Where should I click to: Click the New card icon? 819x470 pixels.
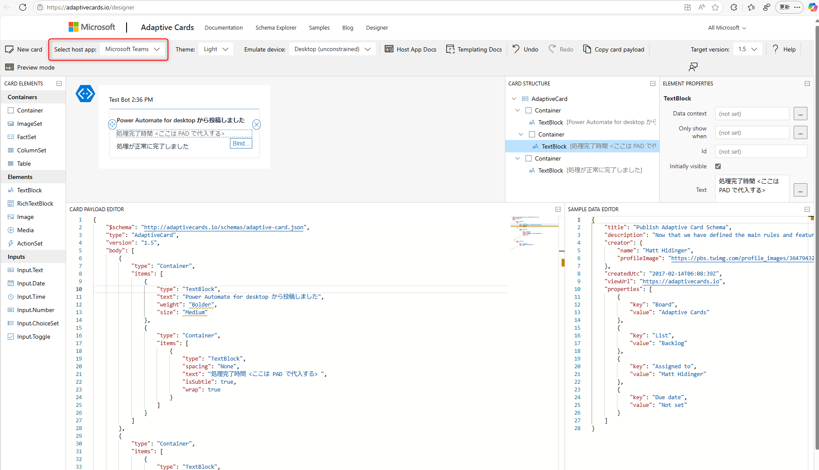(x=9, y=49)
